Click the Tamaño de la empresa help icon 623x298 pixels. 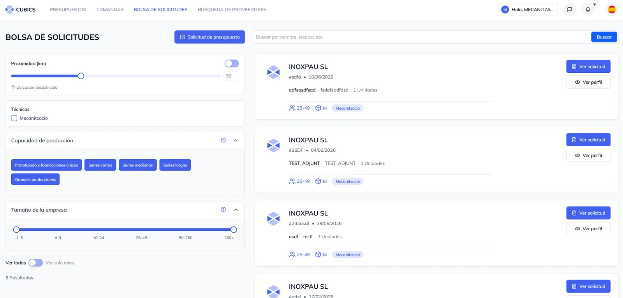point(223,209)
